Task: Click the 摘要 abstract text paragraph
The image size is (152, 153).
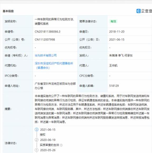Action: [92, 109]
